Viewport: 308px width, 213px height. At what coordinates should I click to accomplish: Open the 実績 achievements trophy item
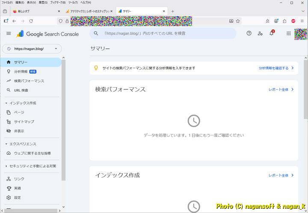[x=17, y=188]
